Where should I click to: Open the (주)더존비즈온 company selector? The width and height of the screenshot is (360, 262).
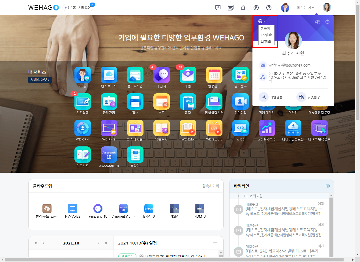point(78,8)
